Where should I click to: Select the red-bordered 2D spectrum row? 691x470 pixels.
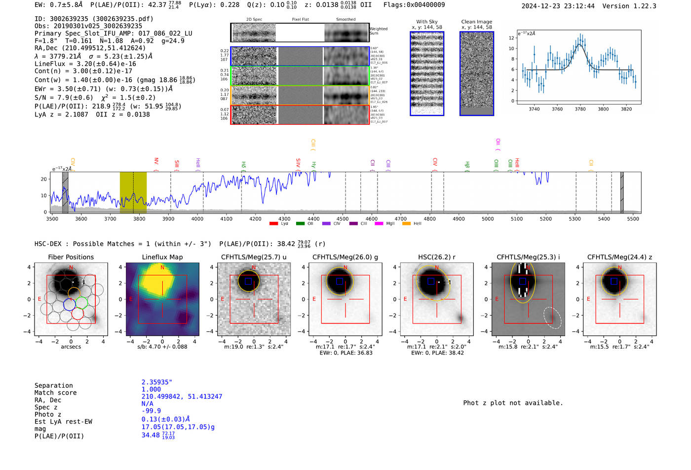300,114
